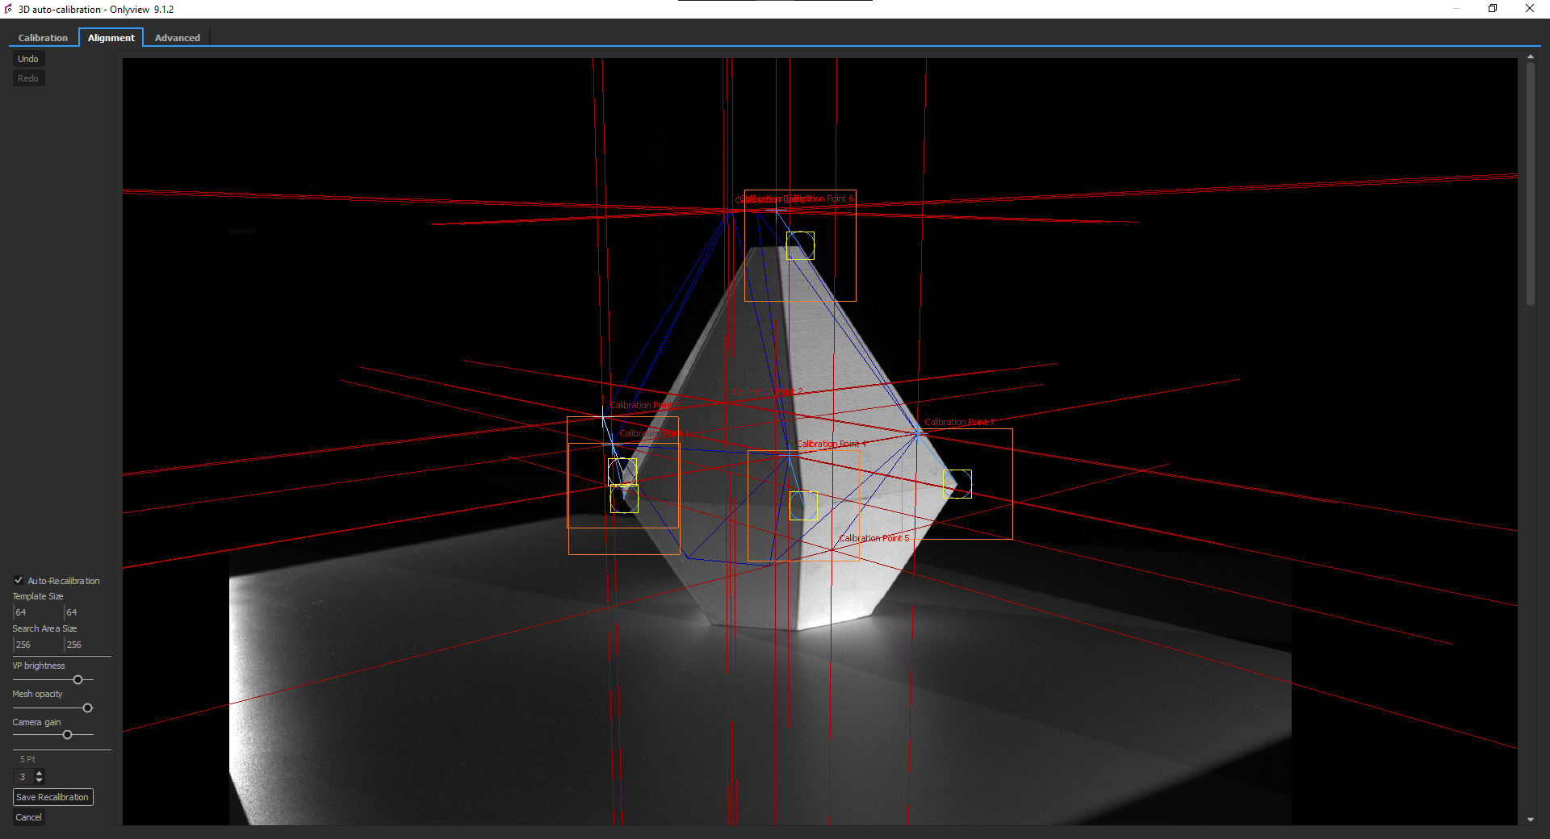This screenshot has width=1550, height=839.
Task: Click Save Recalibration
Action: [53, 797]
